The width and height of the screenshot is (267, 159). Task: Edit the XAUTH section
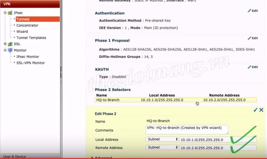(x=253, y=67)
